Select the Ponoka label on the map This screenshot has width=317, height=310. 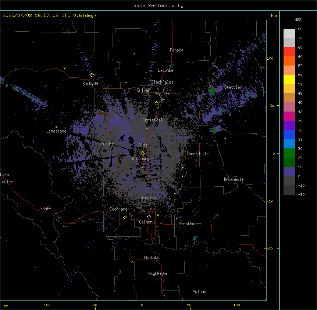177,50
